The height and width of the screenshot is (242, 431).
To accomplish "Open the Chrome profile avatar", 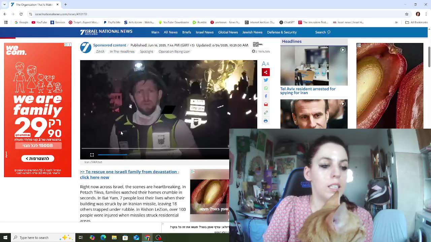I will pos(418,14).
